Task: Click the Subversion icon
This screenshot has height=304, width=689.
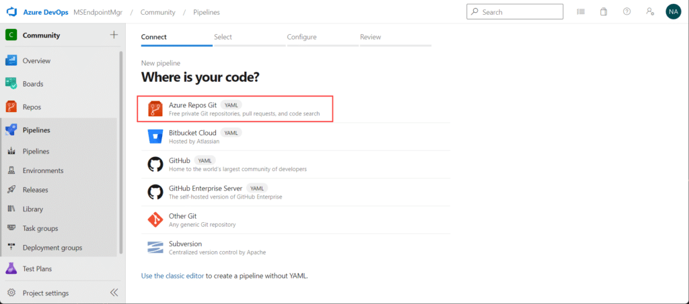Action: coord(155,248)
